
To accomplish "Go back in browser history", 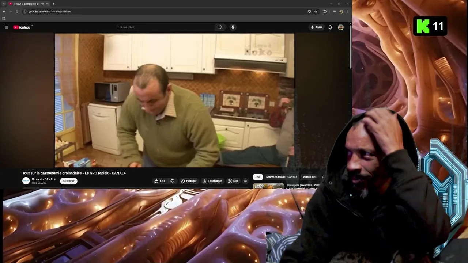I will (4, 11).
